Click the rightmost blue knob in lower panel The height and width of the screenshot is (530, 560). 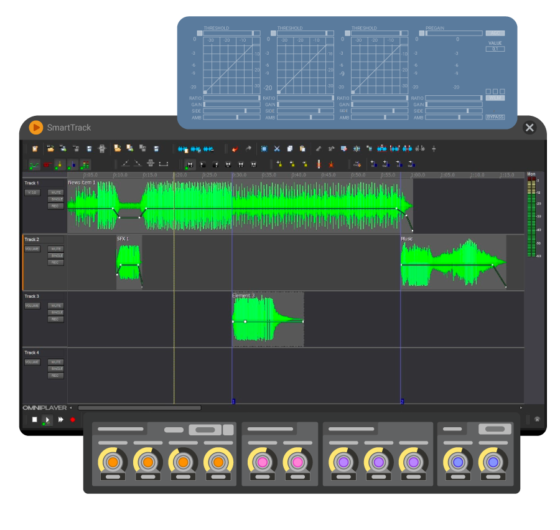493,462
